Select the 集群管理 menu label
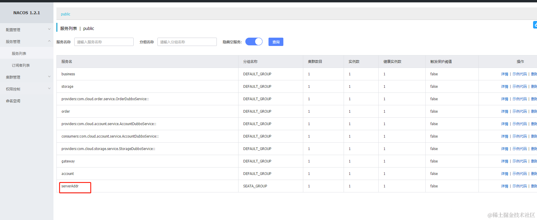This screenshot has width=537, height=220. pyautogui.click(x=13, y=77)
